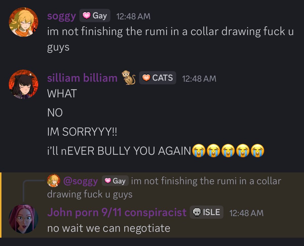
Task: Click the skull ISLE role tag
Action: pyautogui.click(x=206, y=212)
